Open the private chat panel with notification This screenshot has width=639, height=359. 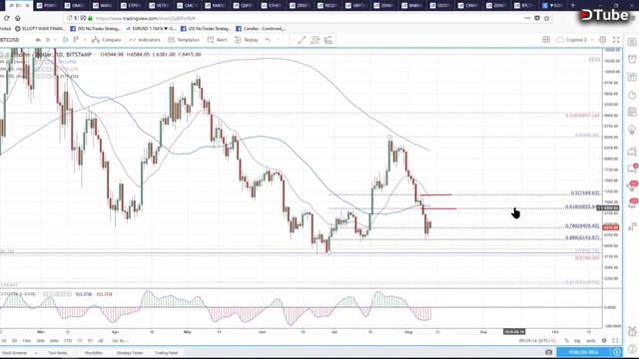point(632,169)
